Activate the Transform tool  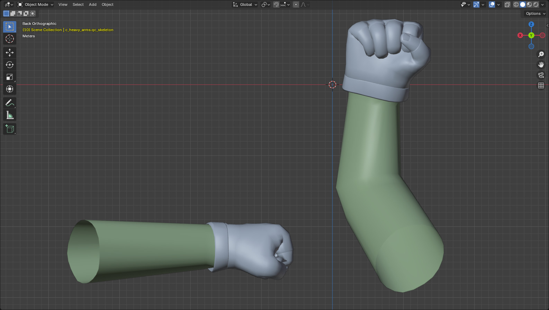point(10,89)
